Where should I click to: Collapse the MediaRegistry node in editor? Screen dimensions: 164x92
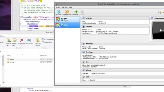pos(20,21)
